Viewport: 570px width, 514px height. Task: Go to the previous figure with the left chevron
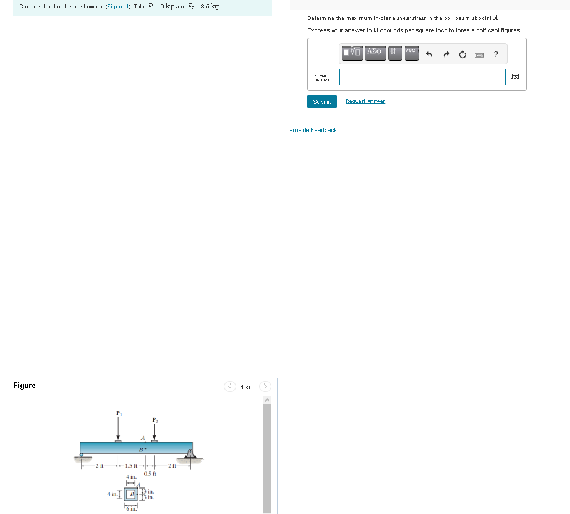pyautogui.click(x=229, y=386)
